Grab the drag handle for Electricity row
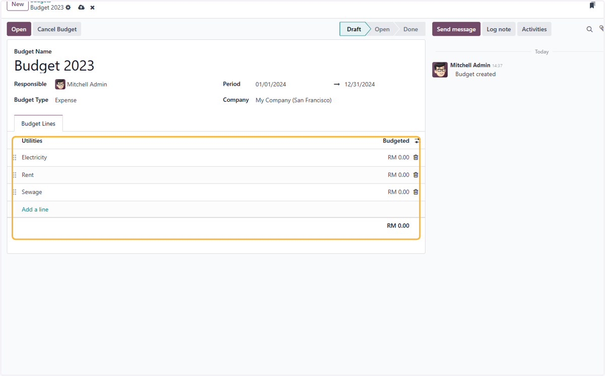Image resolution: width=605 pixels, height=376 pixels. [x=15, y=158]
